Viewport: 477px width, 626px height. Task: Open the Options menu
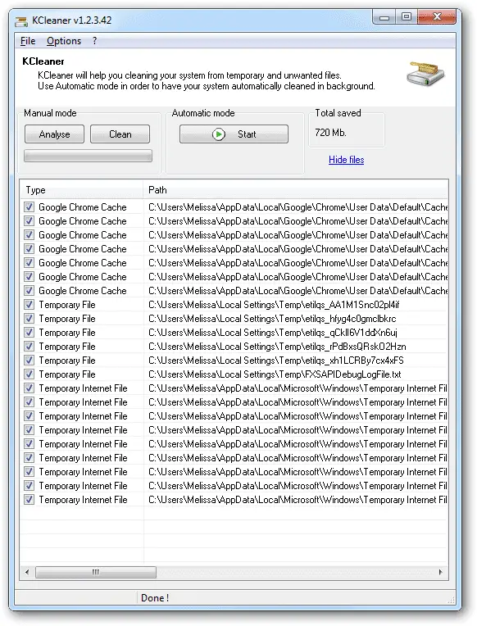click(64, 41)
